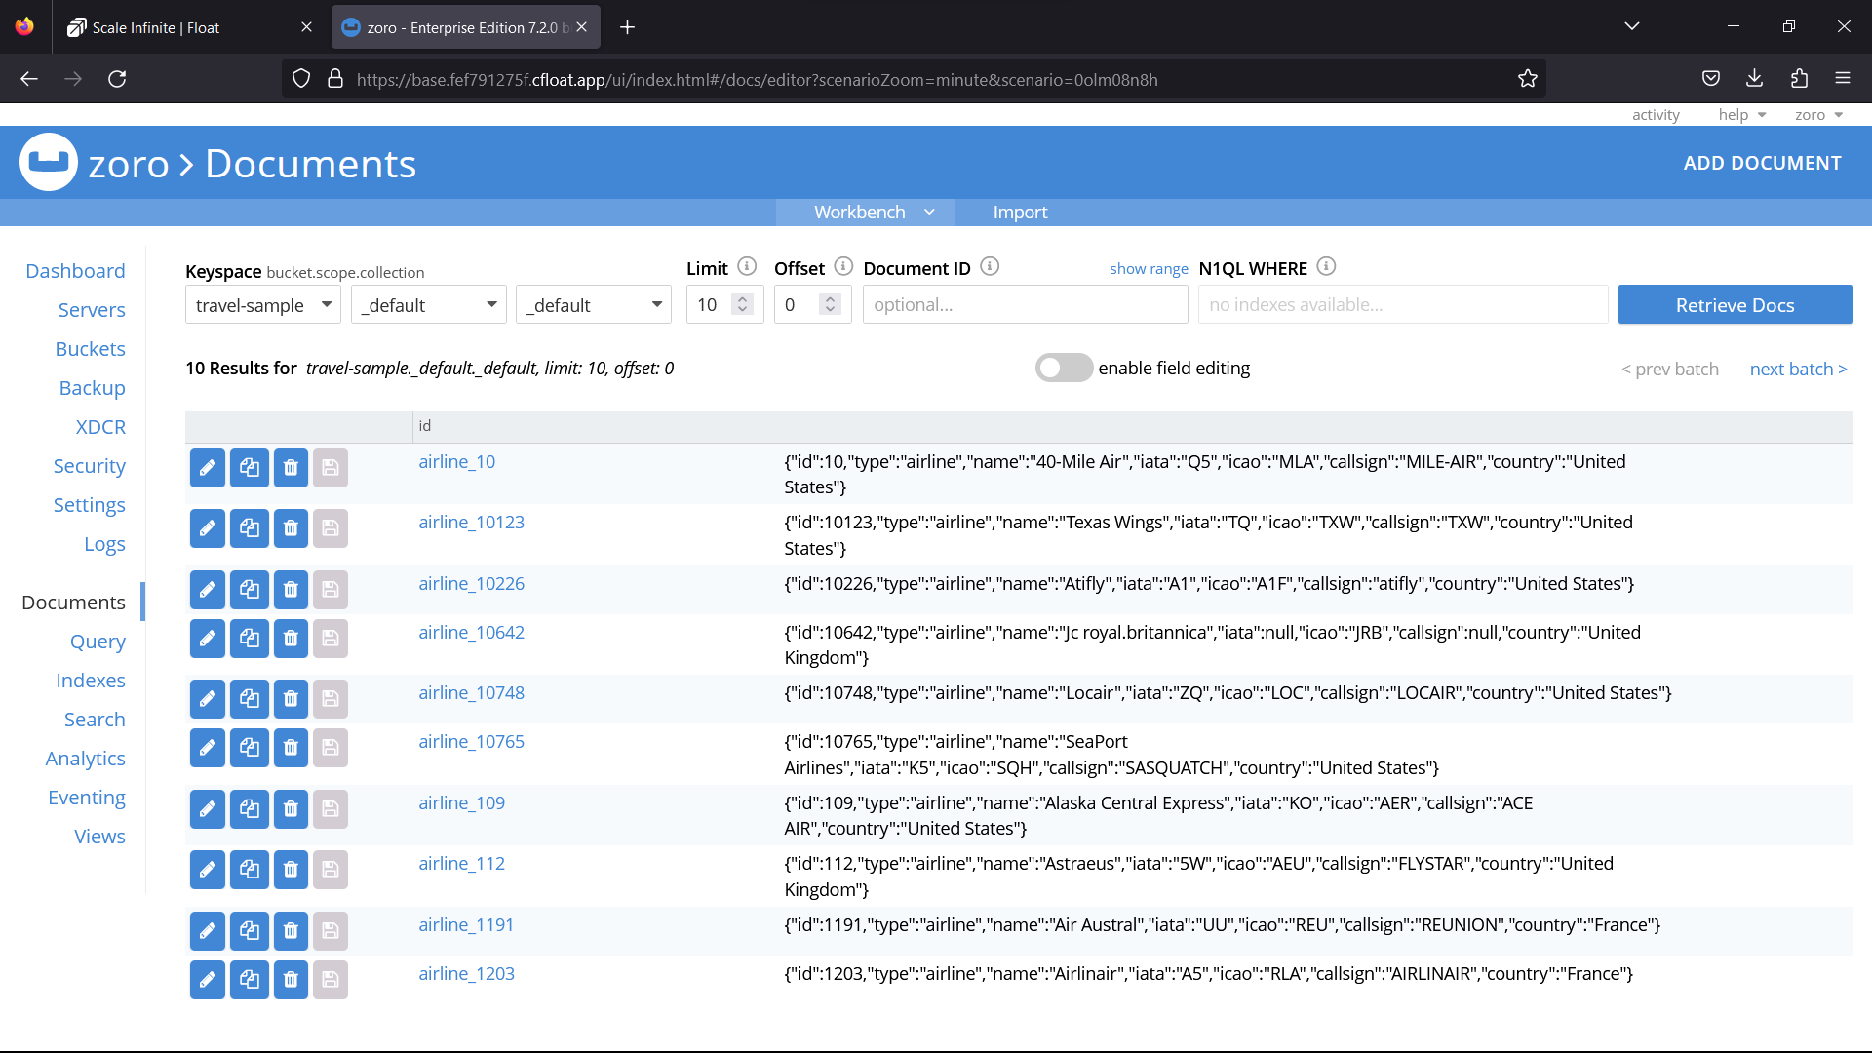Focus the Document ID input field
This screenshot has height=1053, width=1872.
[1025, 304]
